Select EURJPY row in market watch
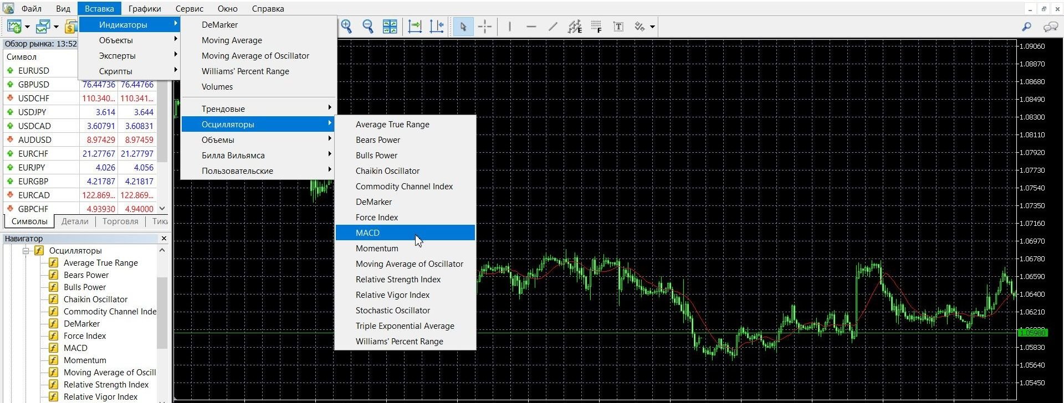 [80, 167]
